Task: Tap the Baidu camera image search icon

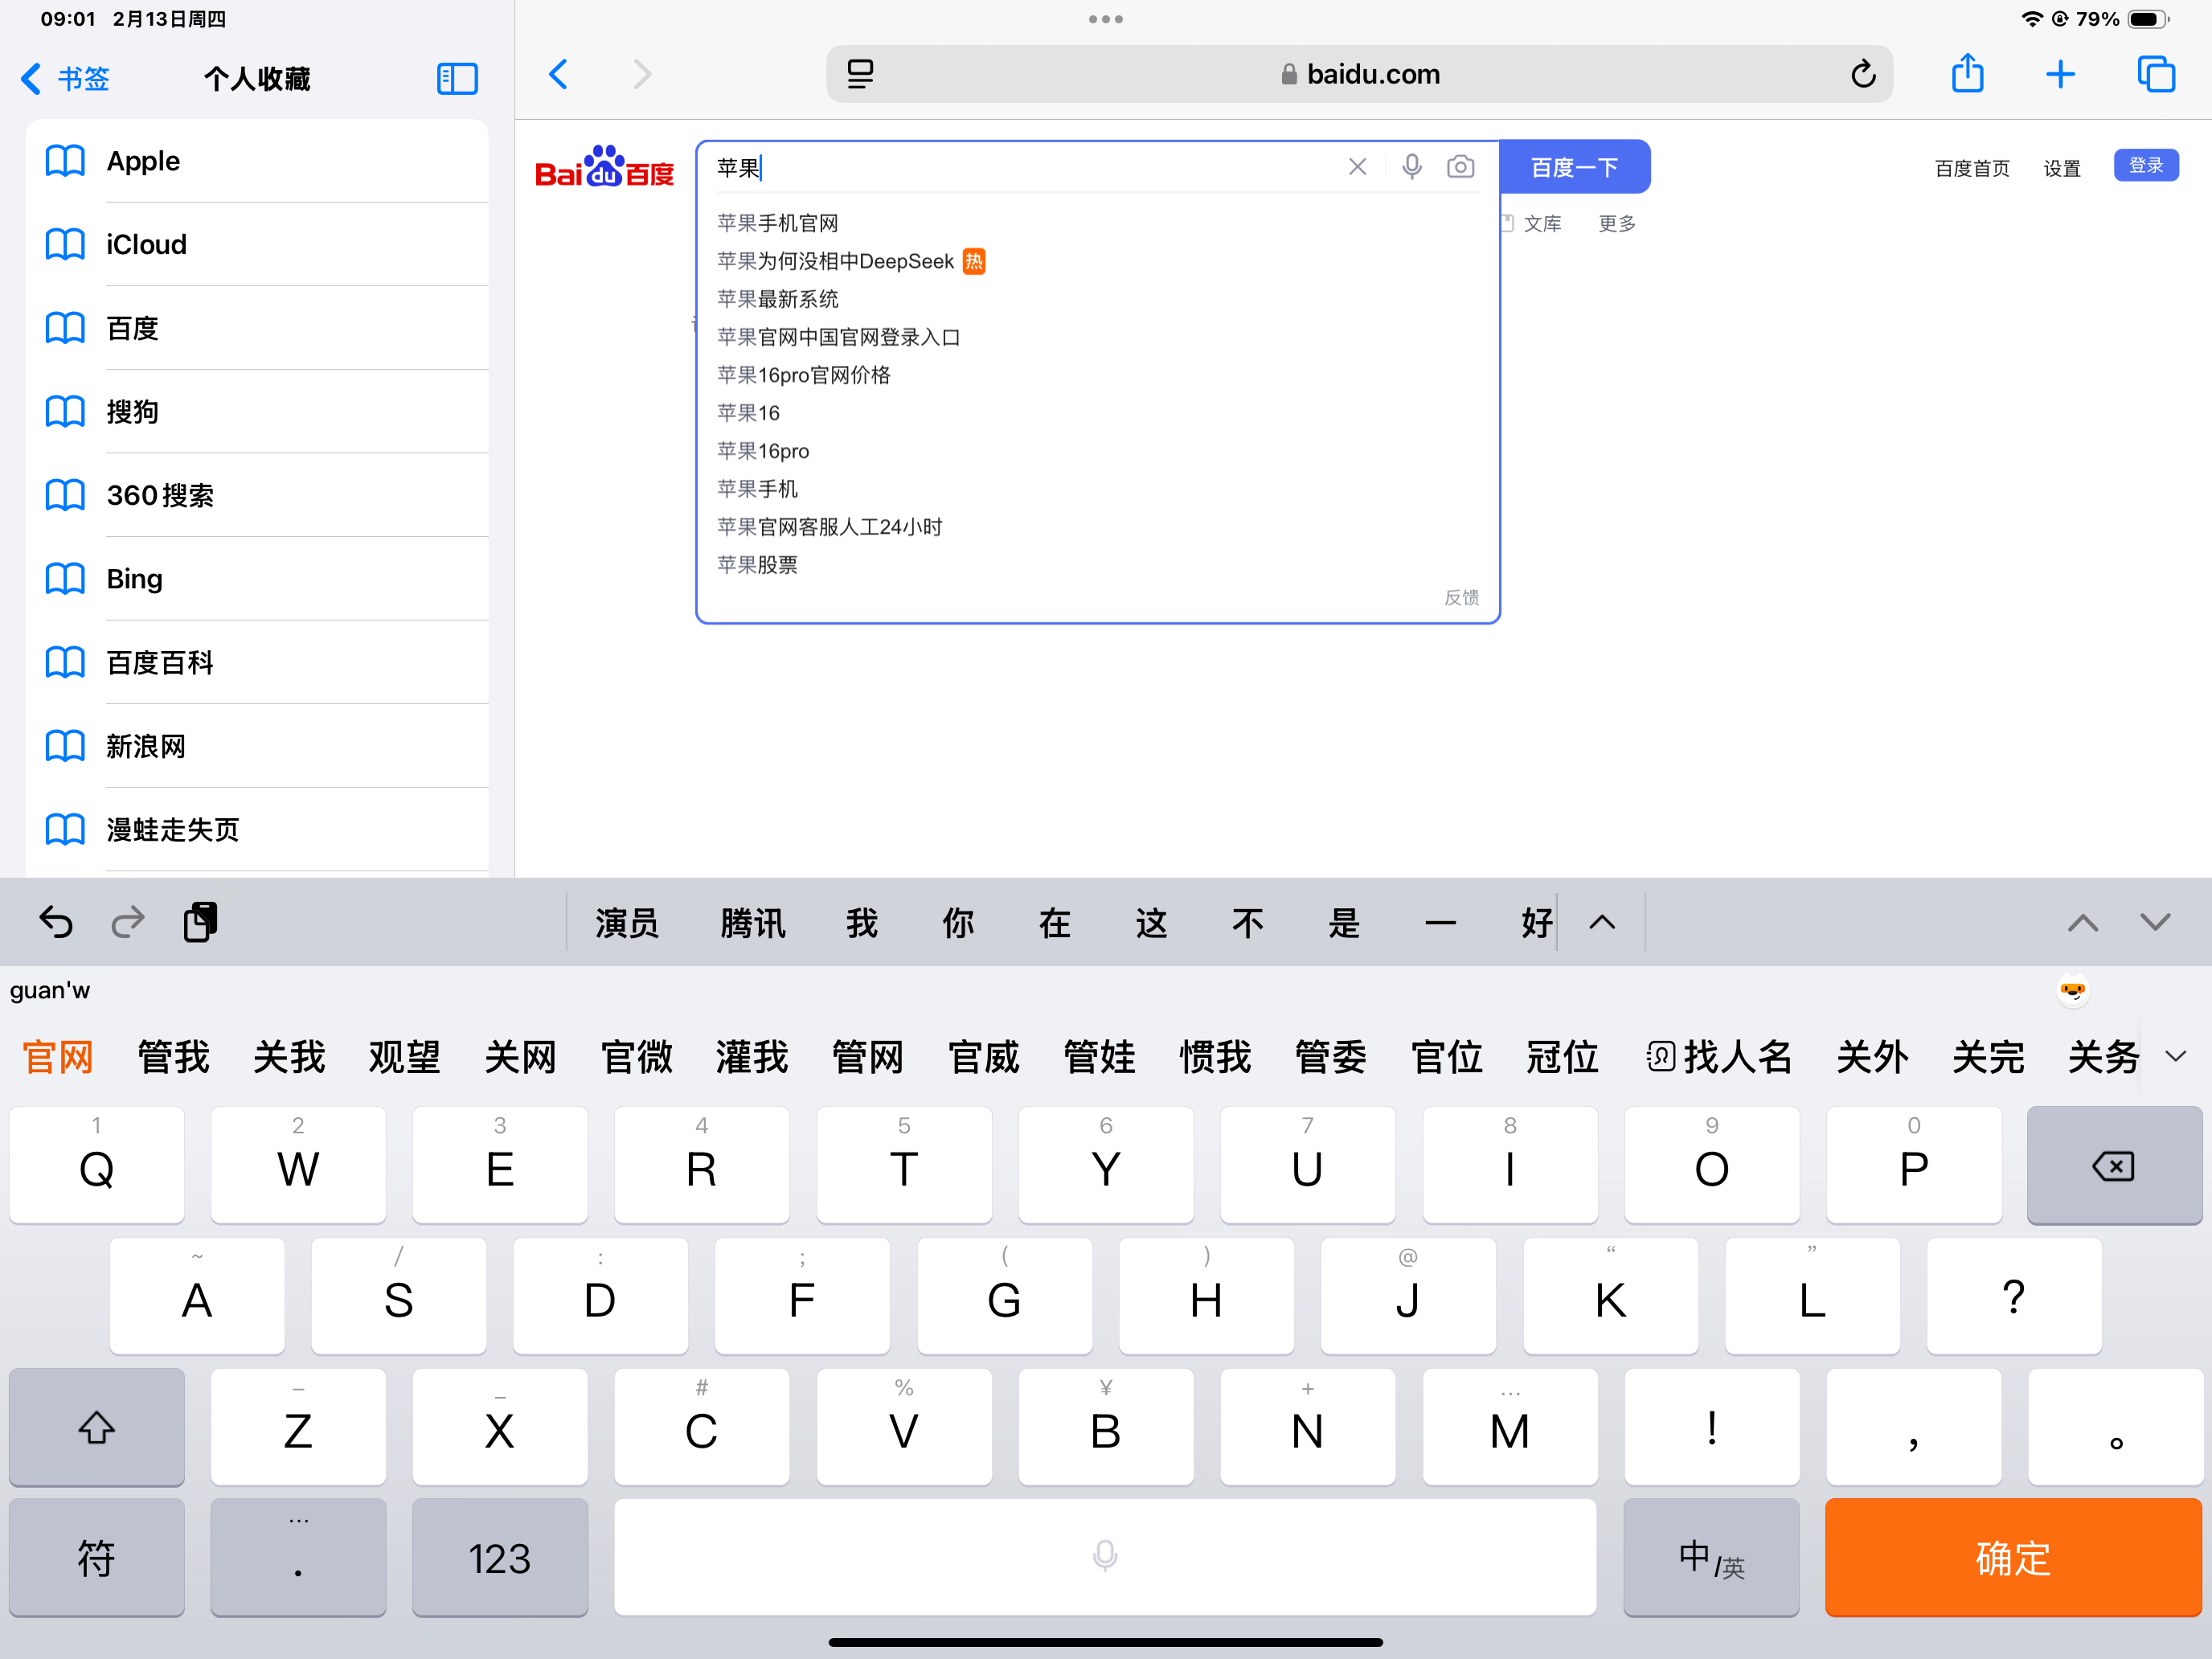Action: (x=1460, y=167)
